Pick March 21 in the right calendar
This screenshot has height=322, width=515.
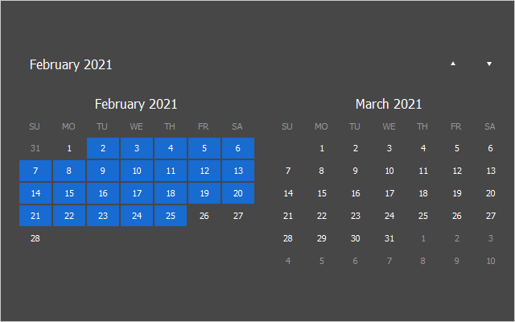point(288,216)
